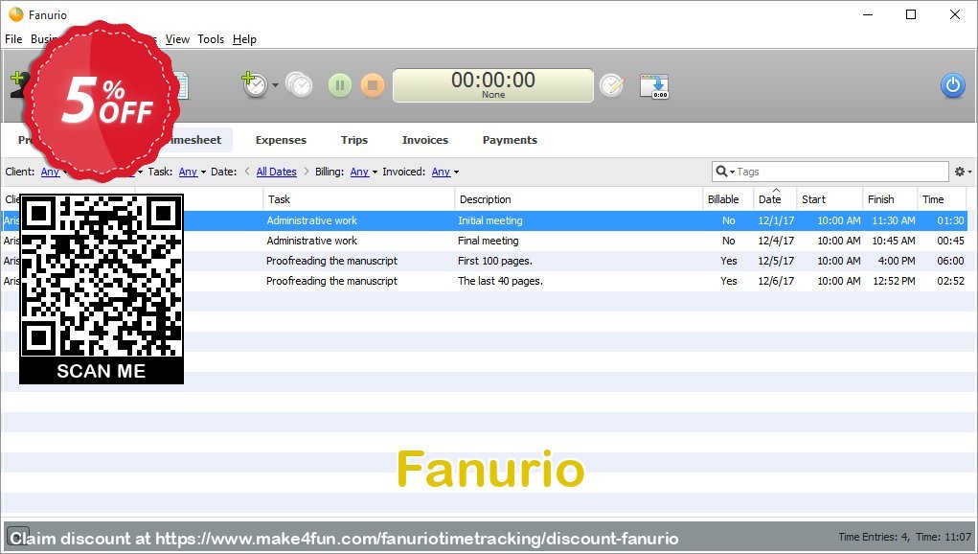Image resolution: width=978 pixels, height=554 pixels.
Task: Go to previous date range arrow
Action: (x=247, y=171)
